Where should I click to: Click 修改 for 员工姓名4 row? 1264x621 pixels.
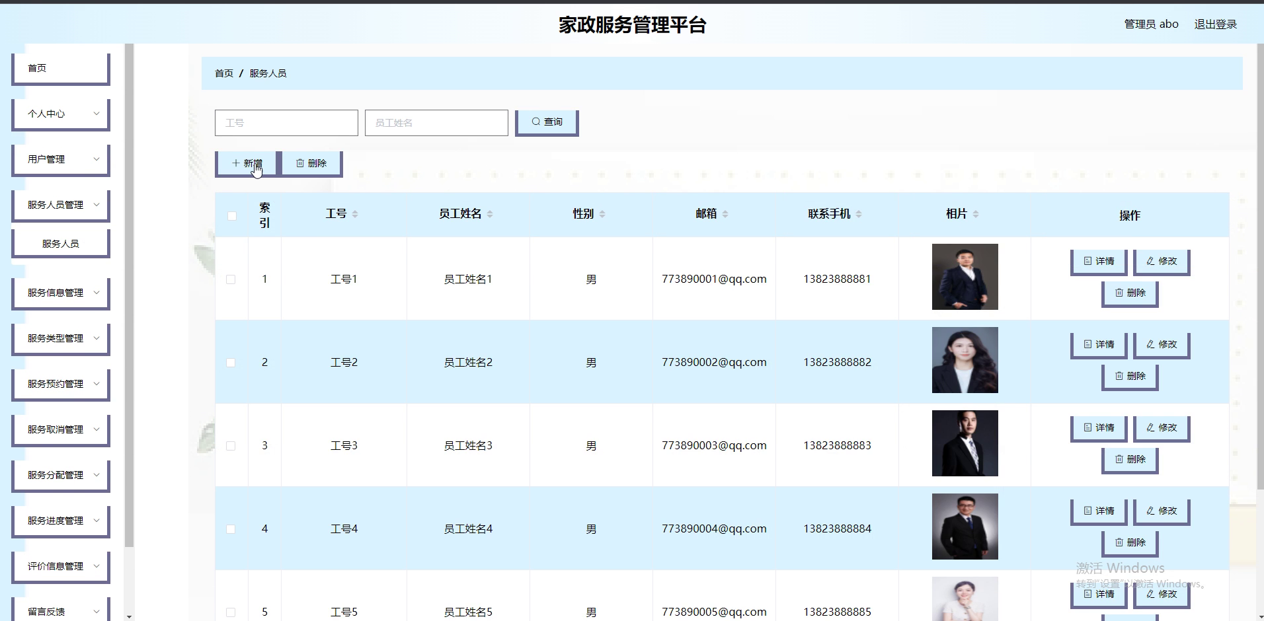coord(1162,511)
